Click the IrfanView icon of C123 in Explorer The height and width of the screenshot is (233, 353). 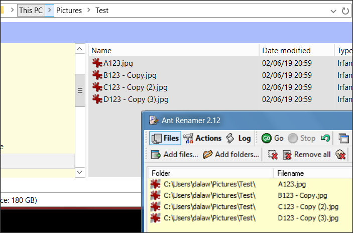pyautogui.click(x=97, y=87)
